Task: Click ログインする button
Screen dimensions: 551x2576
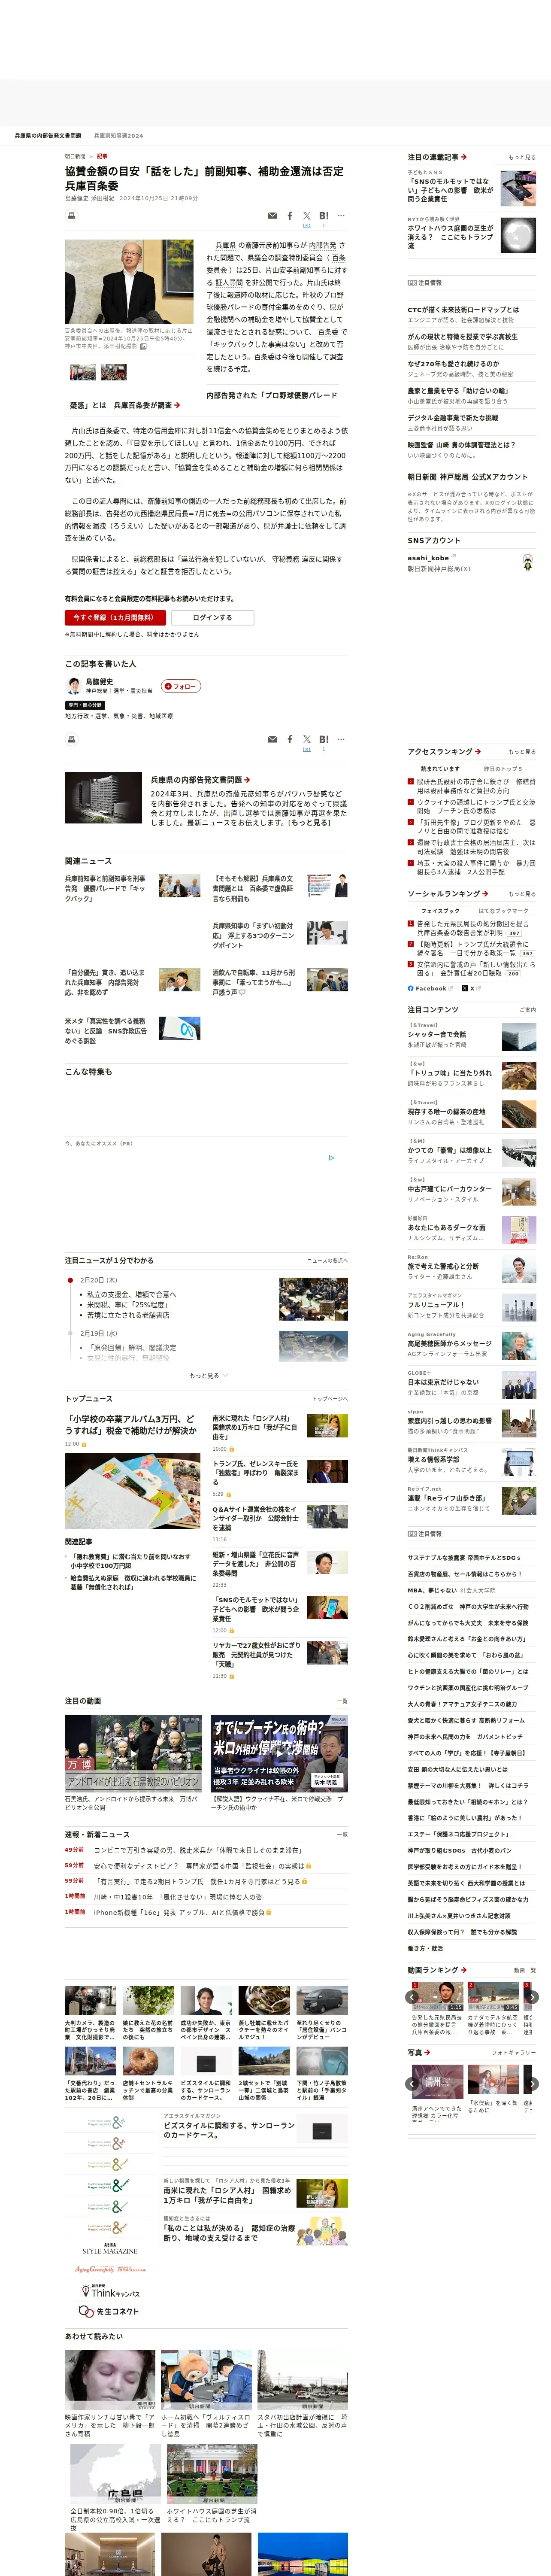Action: [212, 617]
